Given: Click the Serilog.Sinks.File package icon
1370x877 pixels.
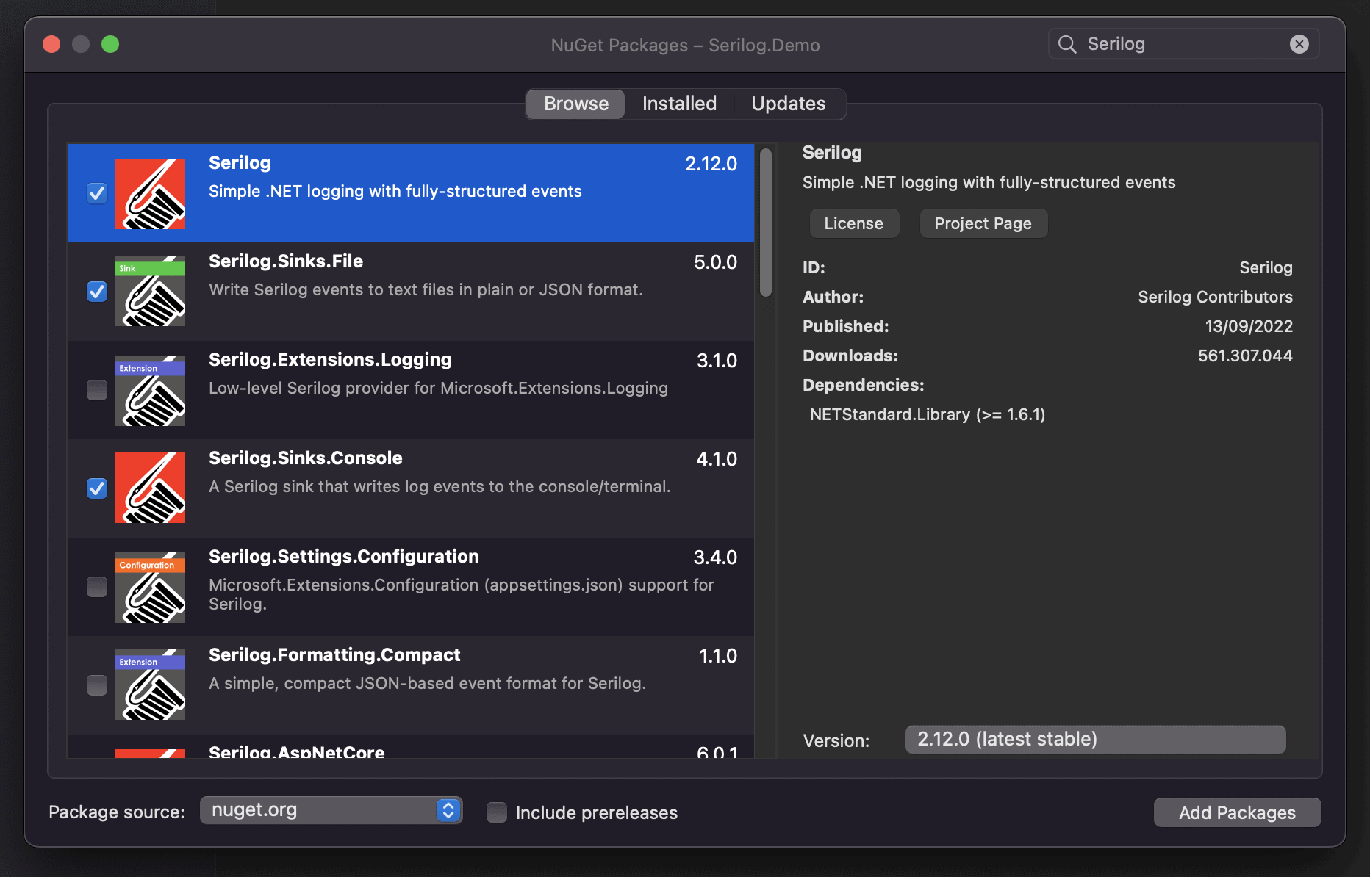Looking at the screenshot, I should (150, 291).
